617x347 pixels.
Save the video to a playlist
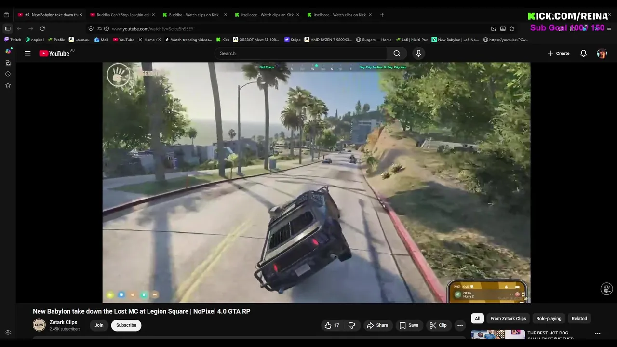[409, 325]
